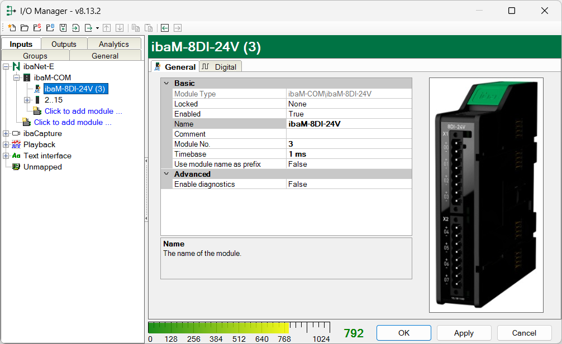Select the General tab of module settings
562x344 pixels.
(x=175, y=66)
